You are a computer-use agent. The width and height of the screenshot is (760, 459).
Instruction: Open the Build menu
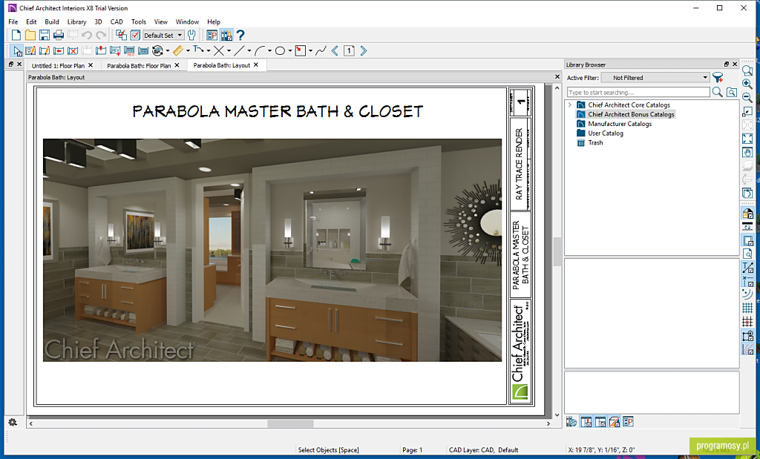pos(52,22)
